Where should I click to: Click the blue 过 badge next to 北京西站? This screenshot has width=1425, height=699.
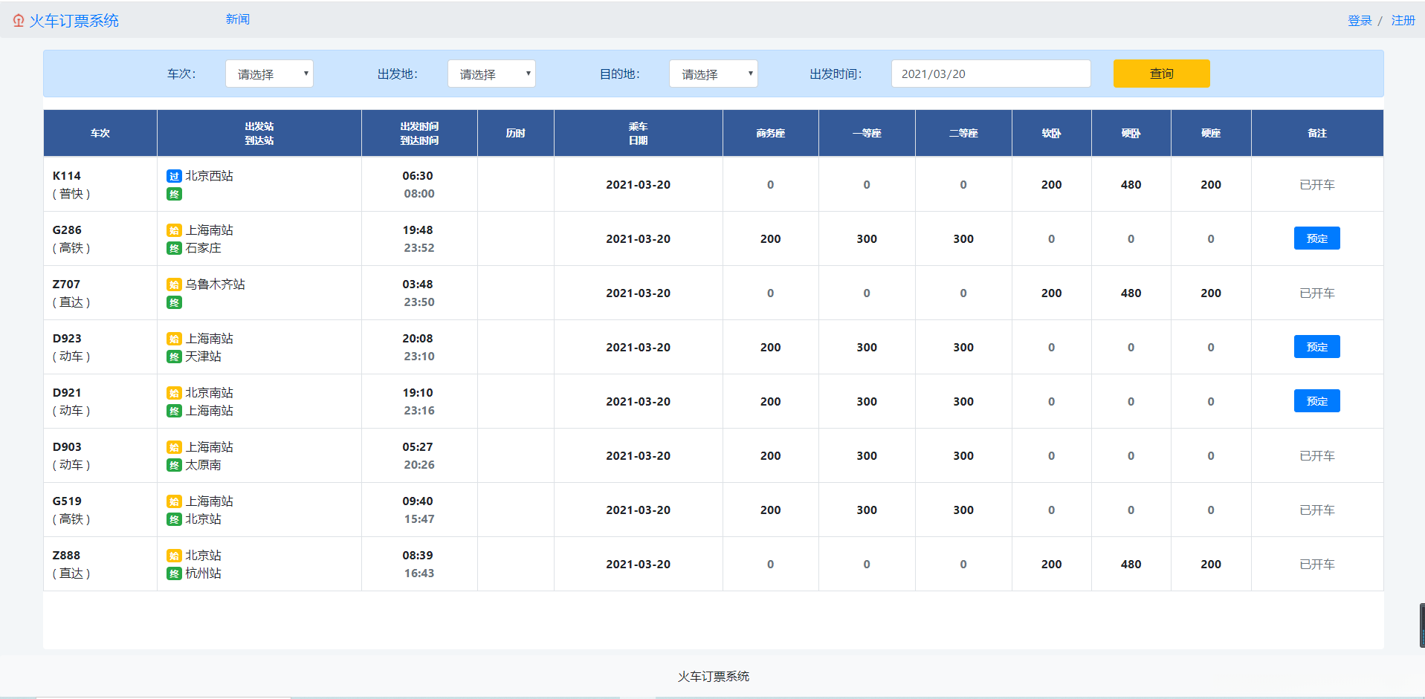[174, 176]
